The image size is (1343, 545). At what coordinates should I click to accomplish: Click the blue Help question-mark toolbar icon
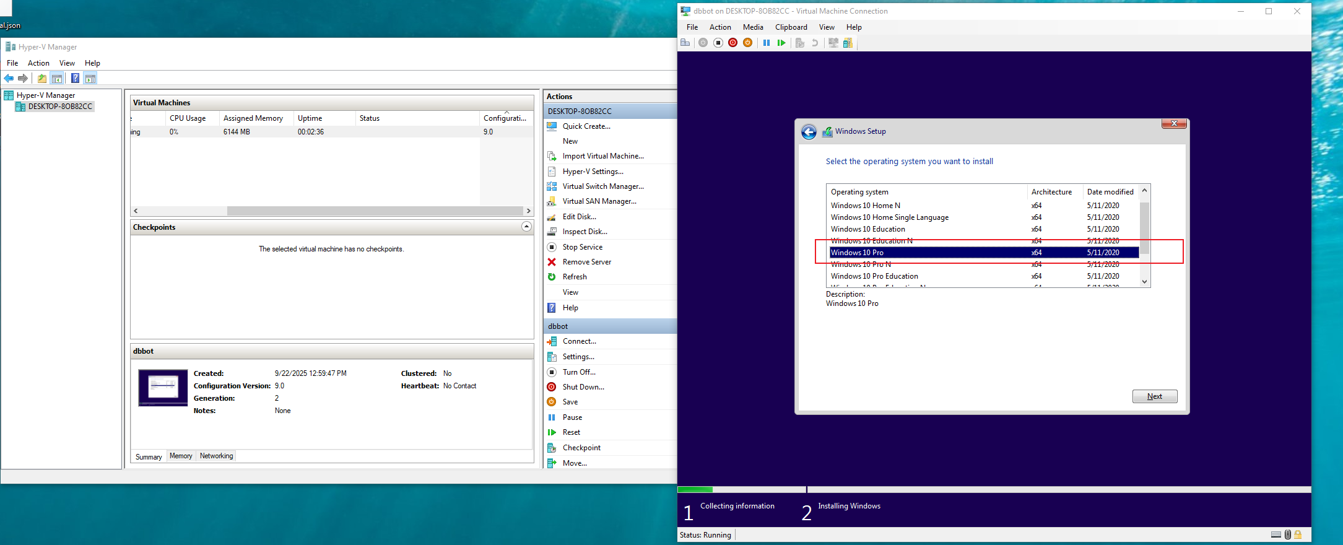click(75, 78)
